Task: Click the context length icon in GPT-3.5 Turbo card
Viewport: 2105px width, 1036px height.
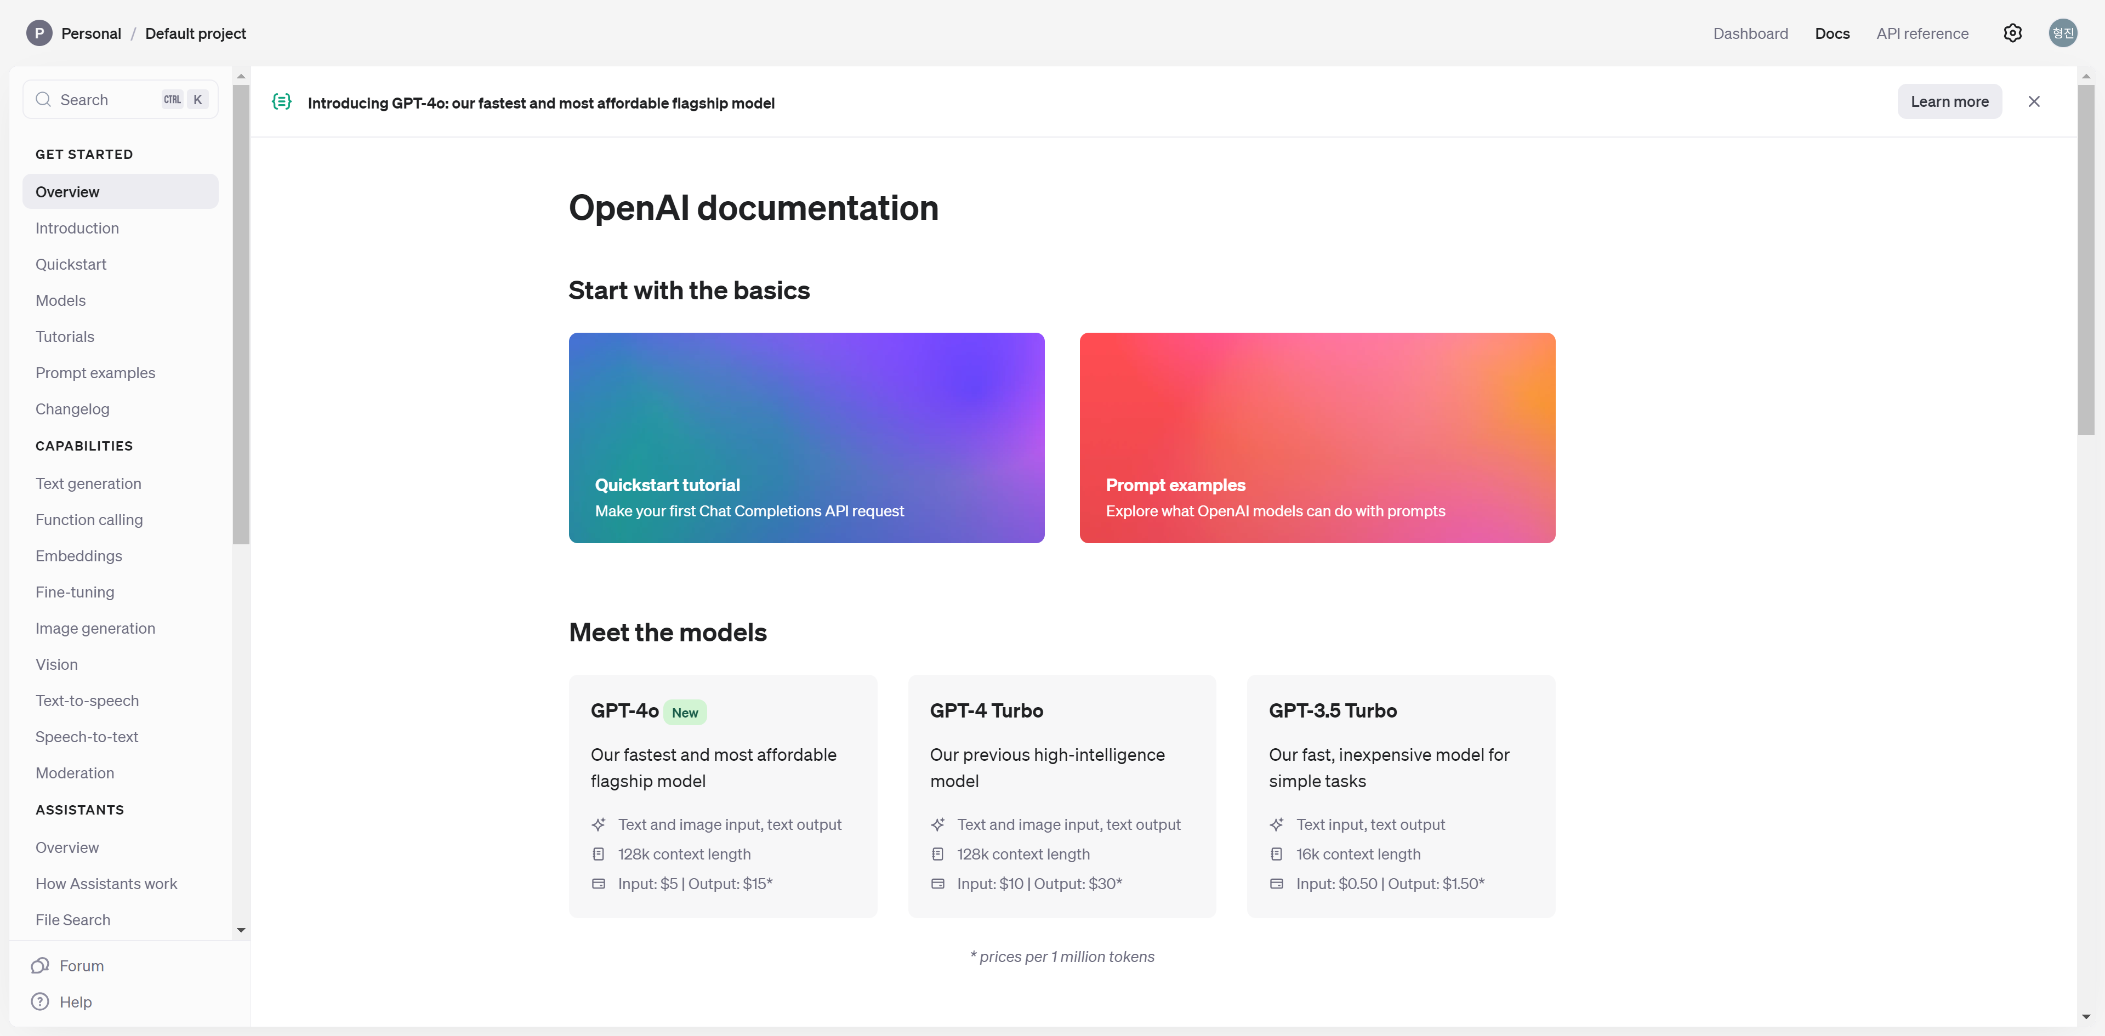Action: pyautogui.click(x=1277, y=854)
